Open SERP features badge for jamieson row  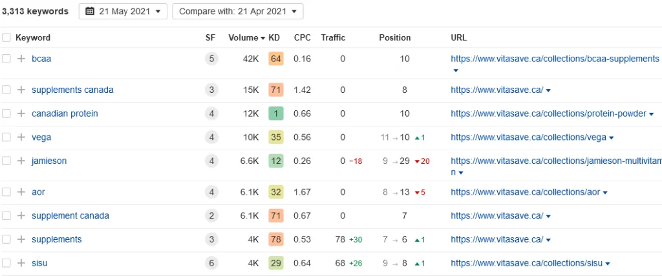click(211, 161)
